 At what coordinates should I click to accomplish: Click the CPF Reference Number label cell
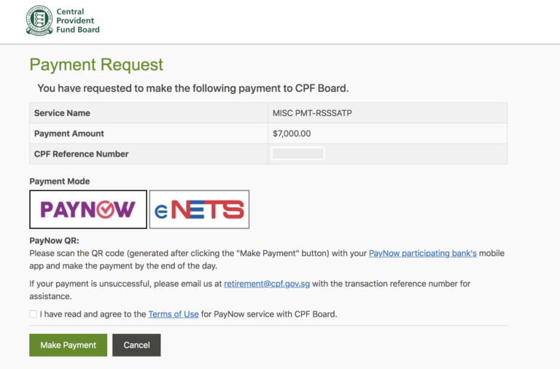coord(81,154)
